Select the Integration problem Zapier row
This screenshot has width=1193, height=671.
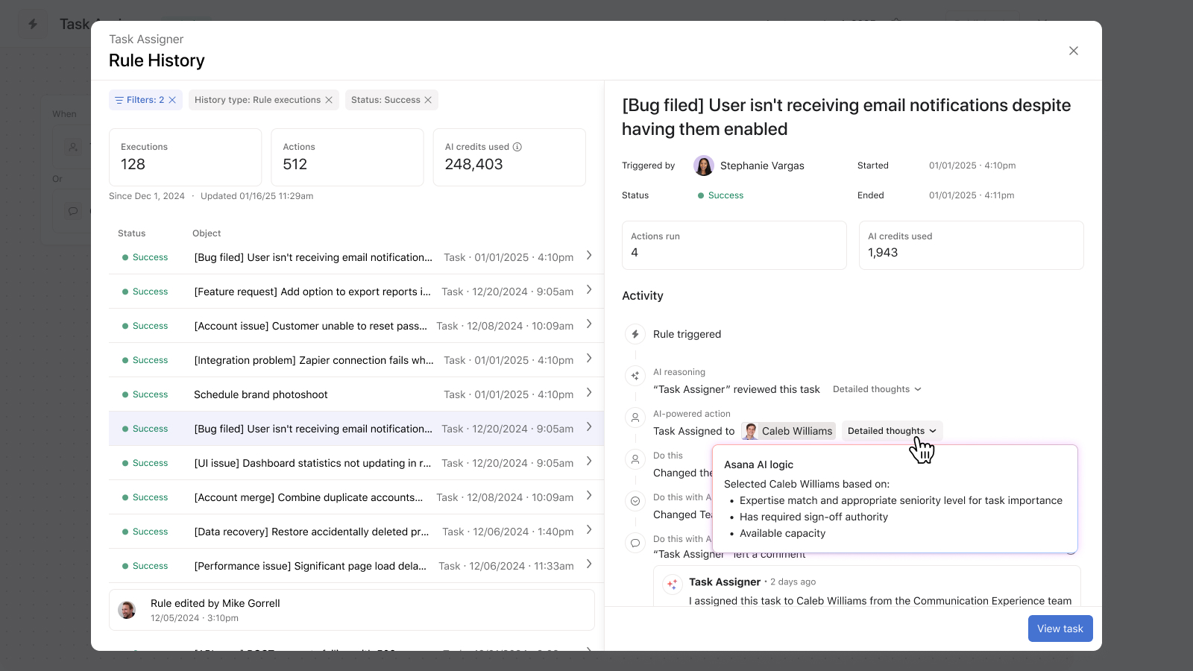click(350, 360)
